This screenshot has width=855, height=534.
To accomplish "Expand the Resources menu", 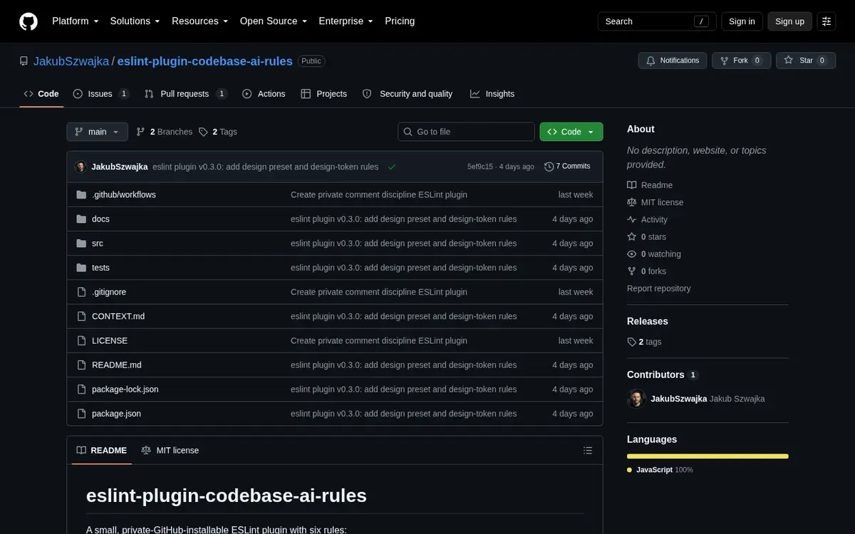I will [x=199, y=21].
